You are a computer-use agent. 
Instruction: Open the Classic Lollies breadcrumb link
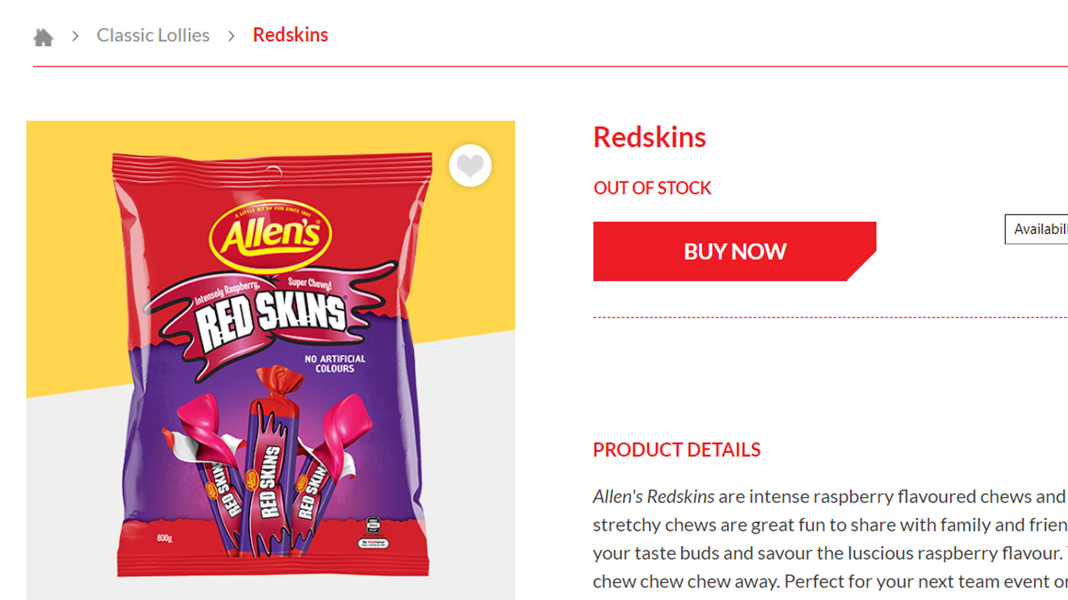pos(153,35)
